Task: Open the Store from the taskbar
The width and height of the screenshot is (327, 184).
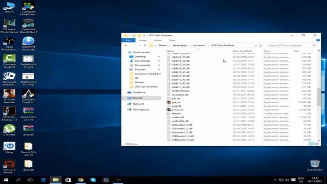Action: (68, 180)
